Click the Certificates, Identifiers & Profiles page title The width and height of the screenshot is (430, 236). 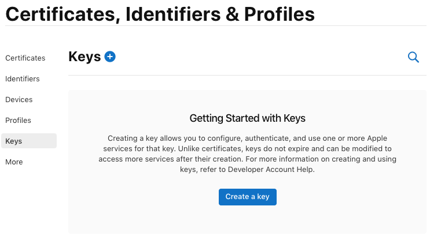[x=160, y=14]
